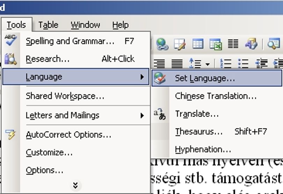Click the Columns toolbar icon
283x194 pixels.
(x=233, y=44)
